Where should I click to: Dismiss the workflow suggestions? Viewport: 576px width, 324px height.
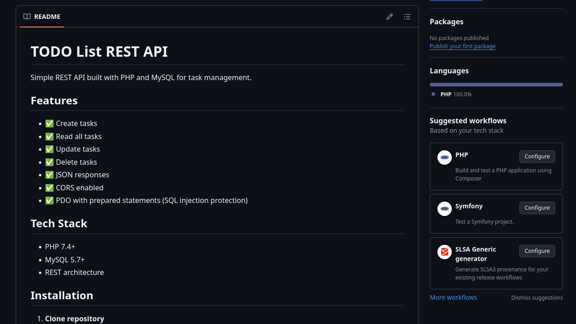point(537,298)
